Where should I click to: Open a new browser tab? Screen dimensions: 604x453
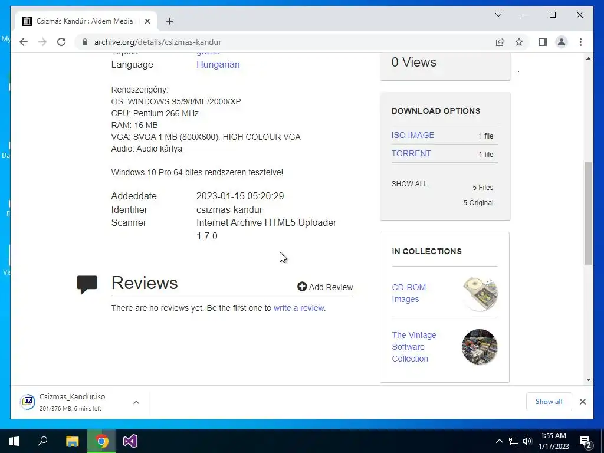[x=170, y=21]
